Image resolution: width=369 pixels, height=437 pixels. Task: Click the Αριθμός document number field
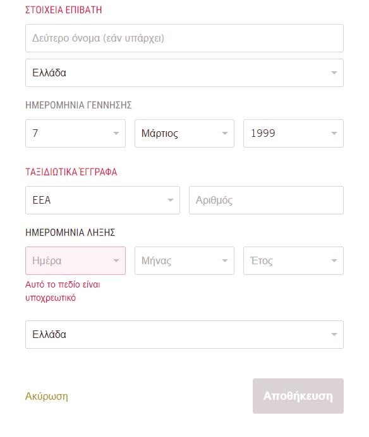[266, 200]
